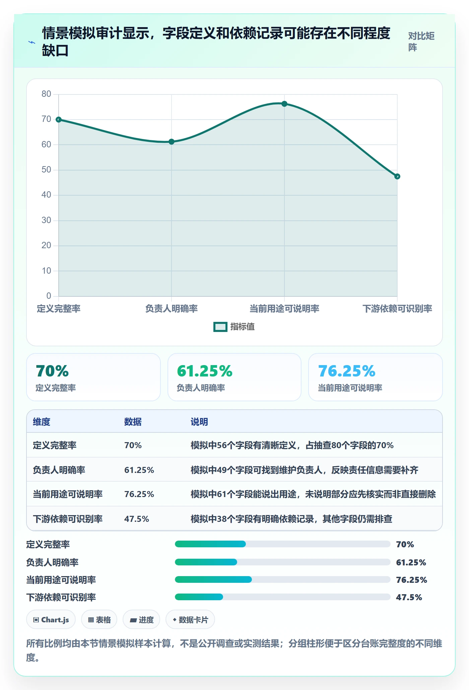Click the 定义完整率 data point on the chart
This screenshot has width=469, height=690.
[59, 120]
